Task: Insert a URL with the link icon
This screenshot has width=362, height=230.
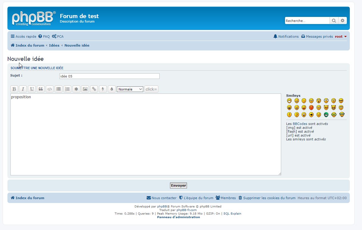Action: coord(94,89)
